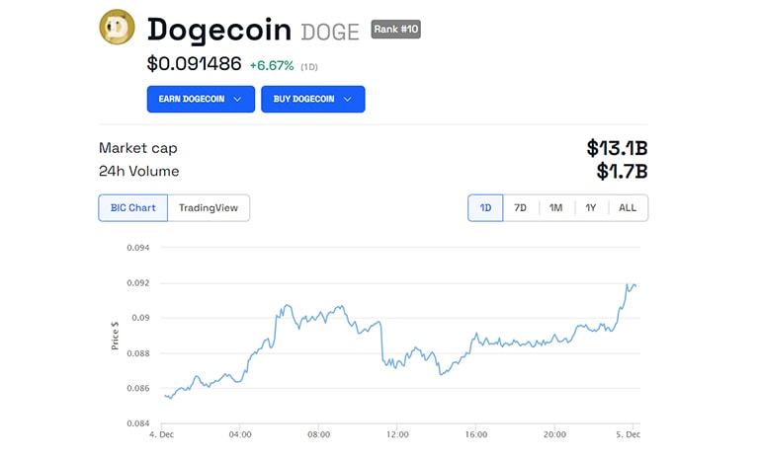The image size is (759, 457).
Task: Select the ALL time range
Action: pyautogui.click(x=628, y=208)
